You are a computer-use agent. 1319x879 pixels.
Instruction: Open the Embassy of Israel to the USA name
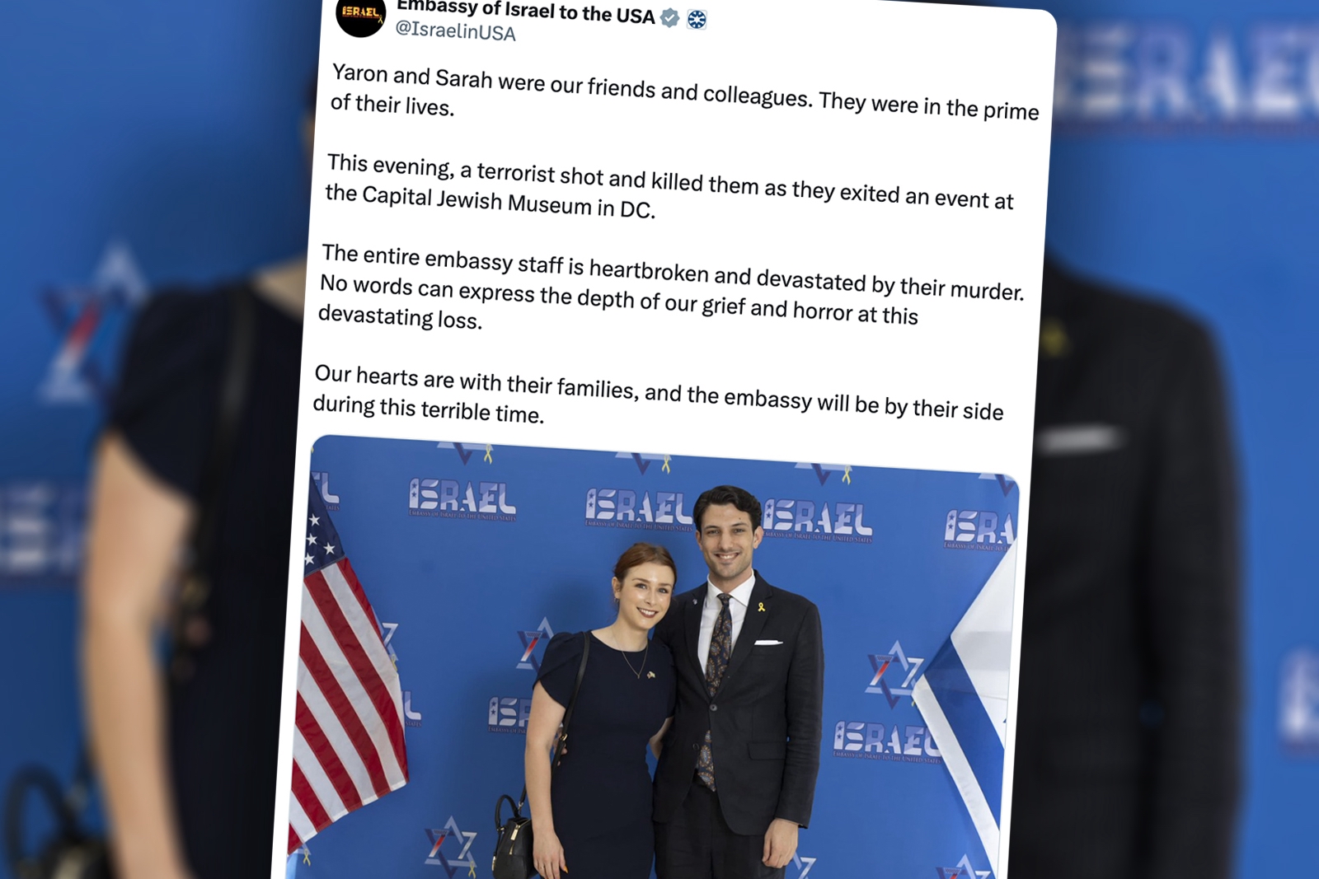525,11
